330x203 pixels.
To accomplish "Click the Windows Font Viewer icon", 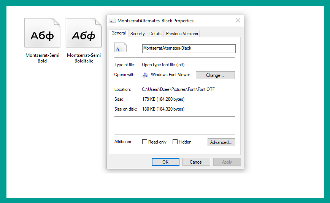I will tap(145, 75).
